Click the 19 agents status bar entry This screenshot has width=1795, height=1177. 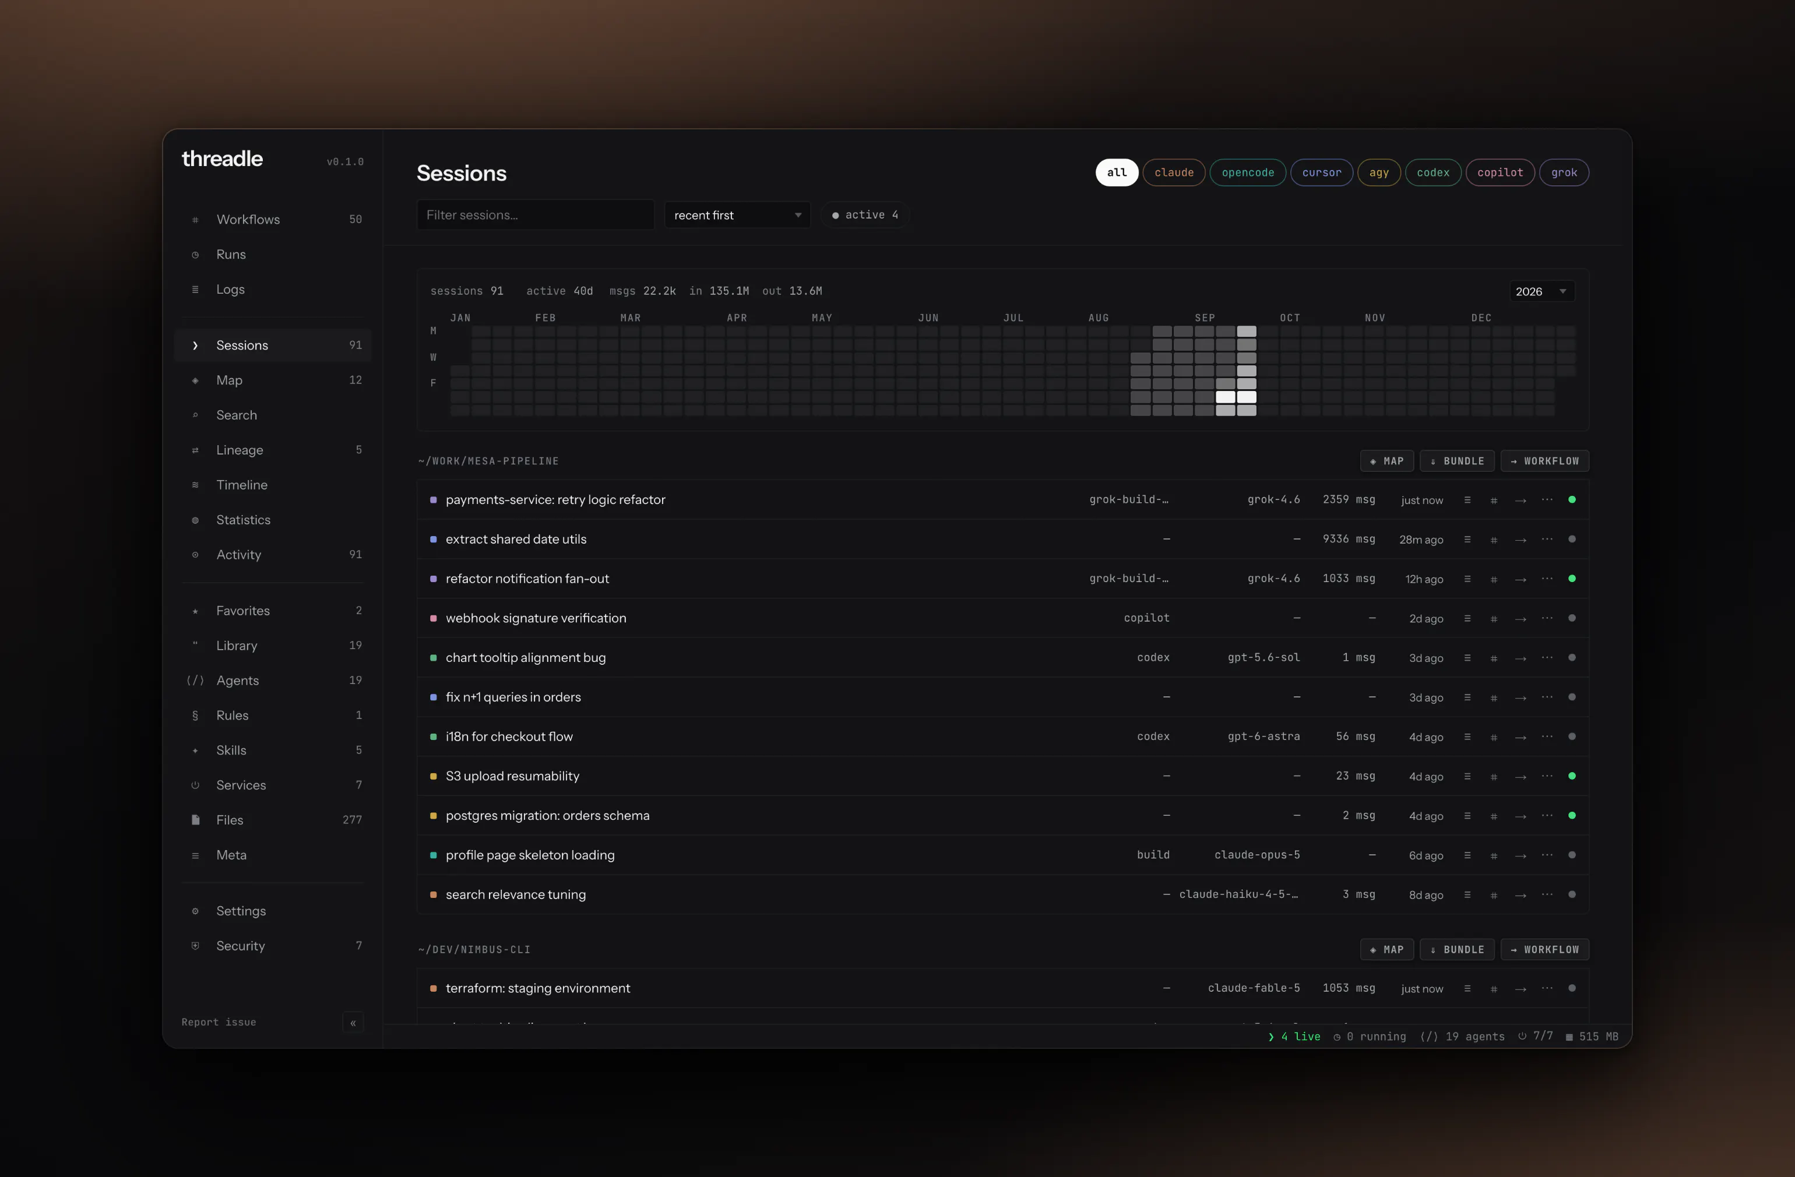[x=1462, y=1037]
